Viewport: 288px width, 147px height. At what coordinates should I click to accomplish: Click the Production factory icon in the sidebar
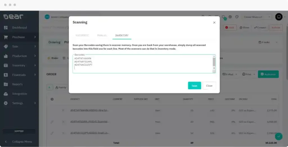[6, 56]
